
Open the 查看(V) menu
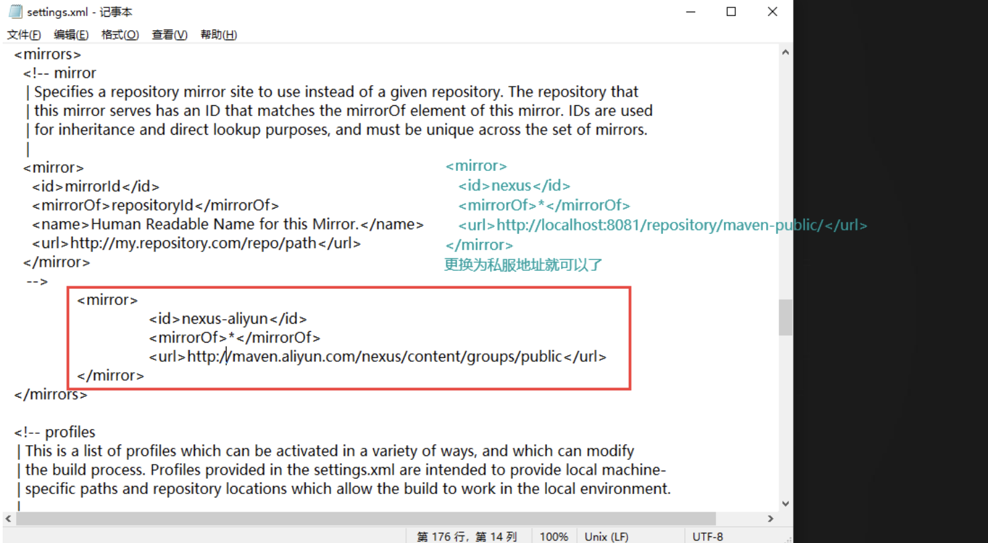click(x=170, y=35)
